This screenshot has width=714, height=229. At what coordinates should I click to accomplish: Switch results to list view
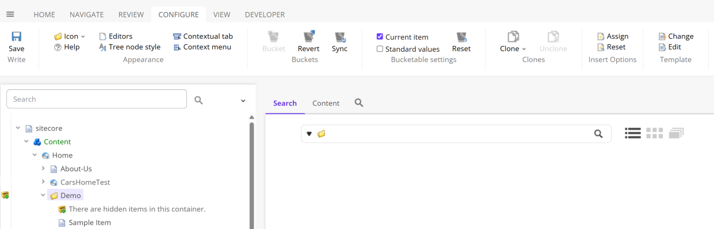tap(633, 133)
